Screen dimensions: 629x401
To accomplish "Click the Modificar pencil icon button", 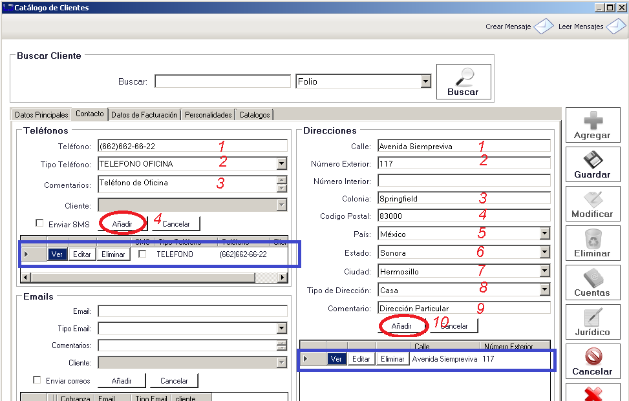I will tap(593, 203).
